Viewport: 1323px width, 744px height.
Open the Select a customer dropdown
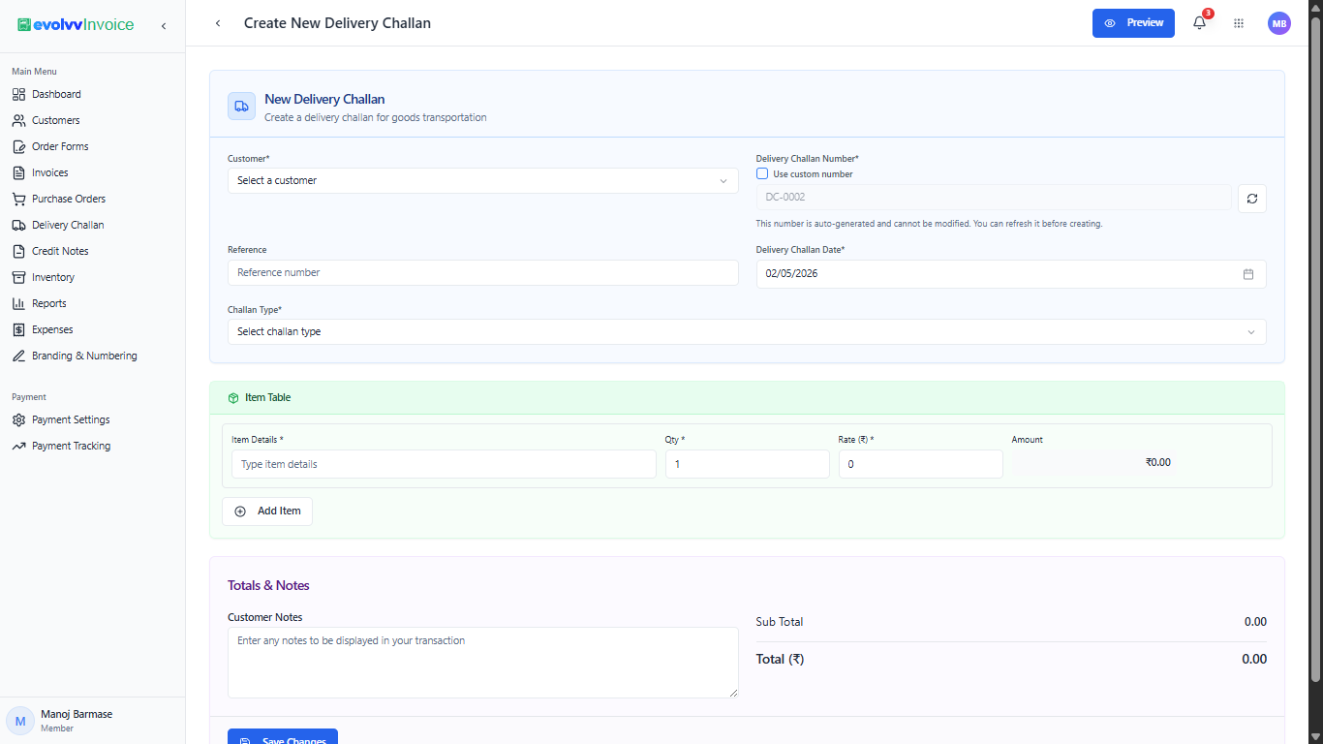[x=482, y=181]
